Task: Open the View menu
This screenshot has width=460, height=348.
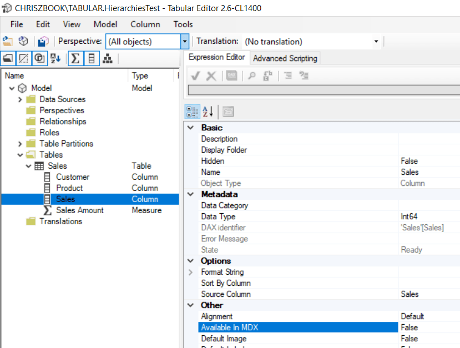Action: coord(72,24)
